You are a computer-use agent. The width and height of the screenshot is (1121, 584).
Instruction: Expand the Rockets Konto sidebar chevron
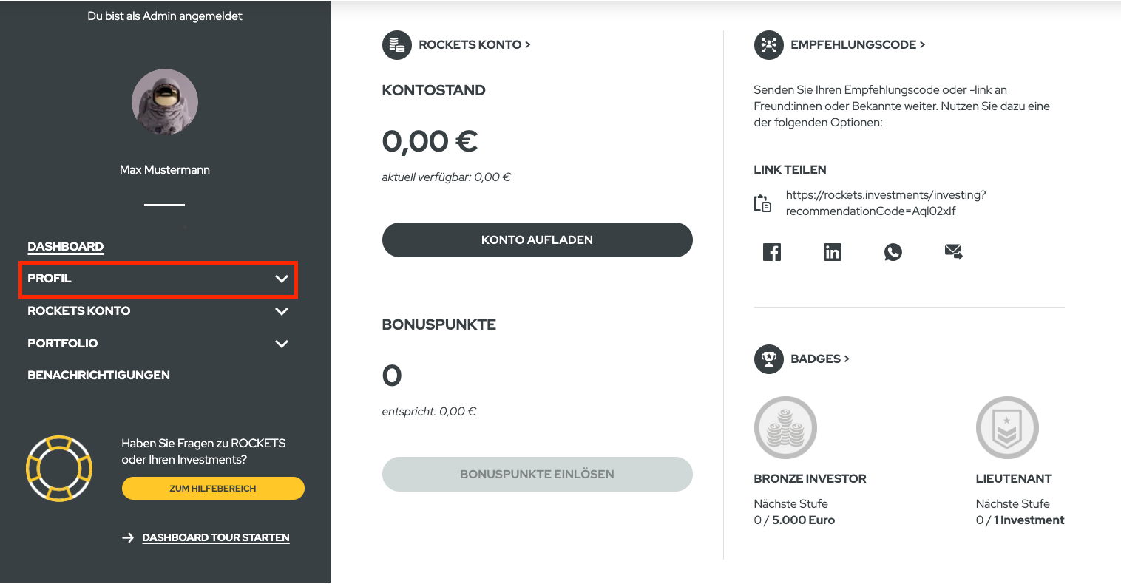click(282, 311)
